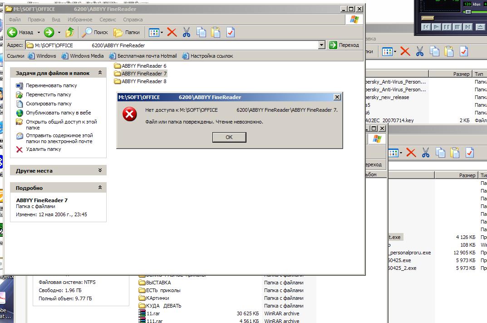Click the Скопировать папку task link

click(49, 104)
